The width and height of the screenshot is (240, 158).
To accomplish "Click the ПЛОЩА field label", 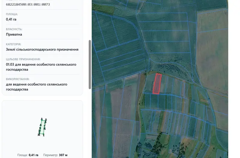I will point(12,14).
